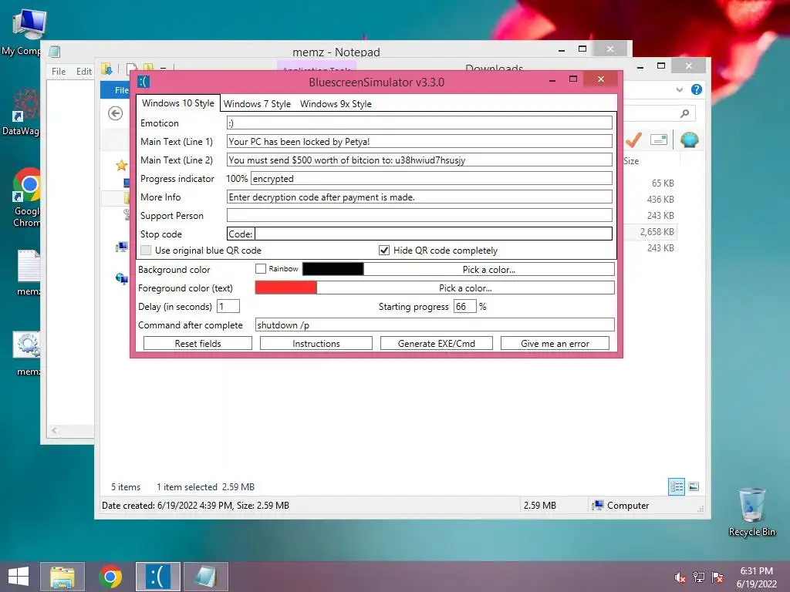This screenshot has height=592, width=790.
Task: Click the Downloads folder icon in explorer title bar
Action: (106, 69)
